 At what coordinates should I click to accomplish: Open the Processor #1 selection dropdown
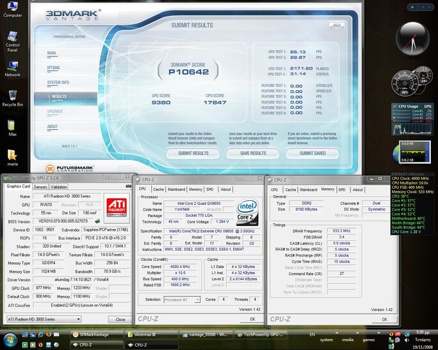point(182,299)
